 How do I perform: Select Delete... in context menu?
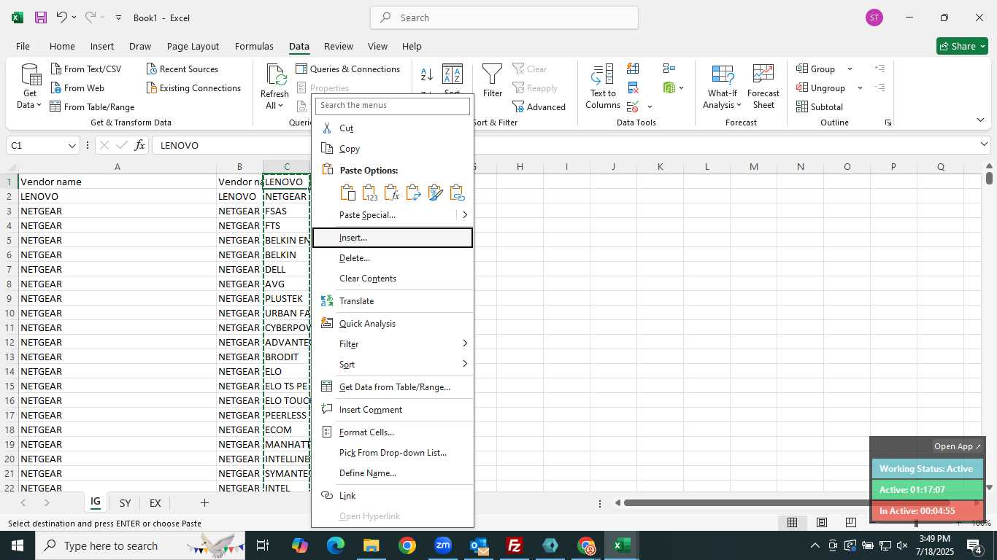pyautogui.click(x=393, y=258)
